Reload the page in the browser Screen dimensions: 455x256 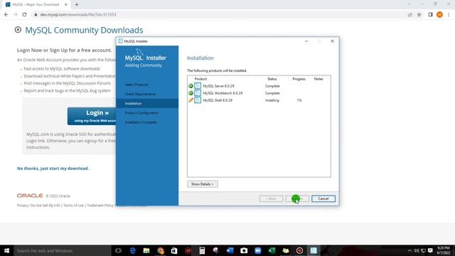pos(24,14)
